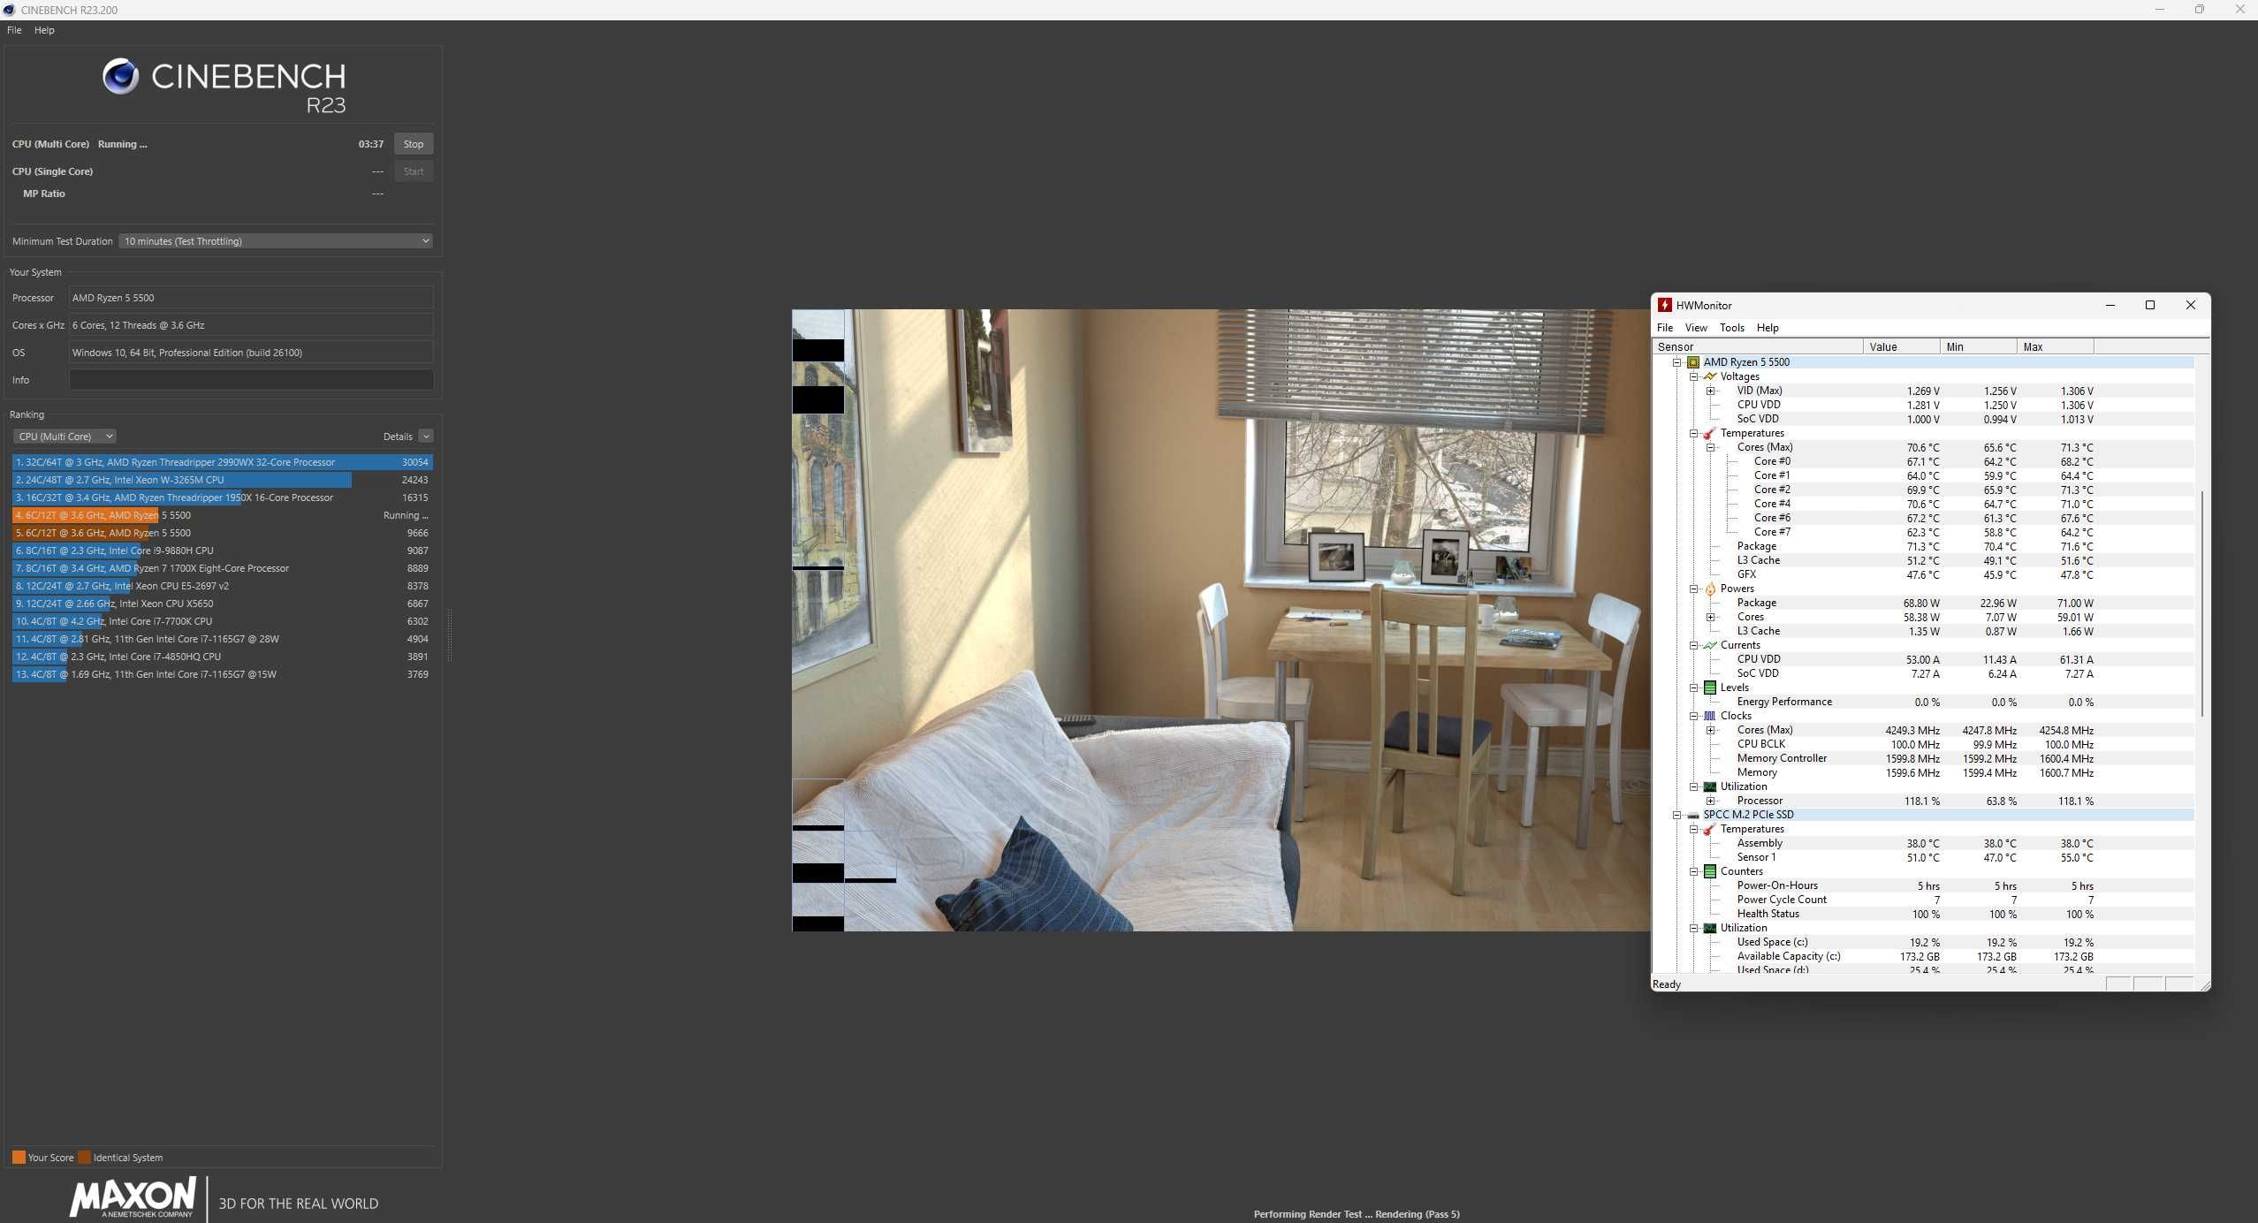The height and width of the screenshot is (1223, 2258).
Task: Click the dark orange Identical System legend swatch
Action: point(84,1158)
